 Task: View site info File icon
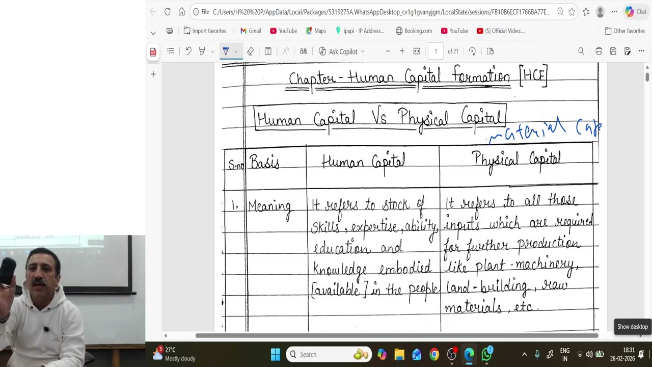(201, 12)
